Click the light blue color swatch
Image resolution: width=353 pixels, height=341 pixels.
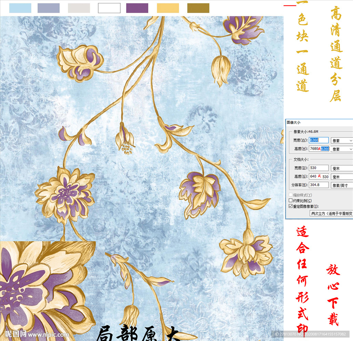[20, 8]
